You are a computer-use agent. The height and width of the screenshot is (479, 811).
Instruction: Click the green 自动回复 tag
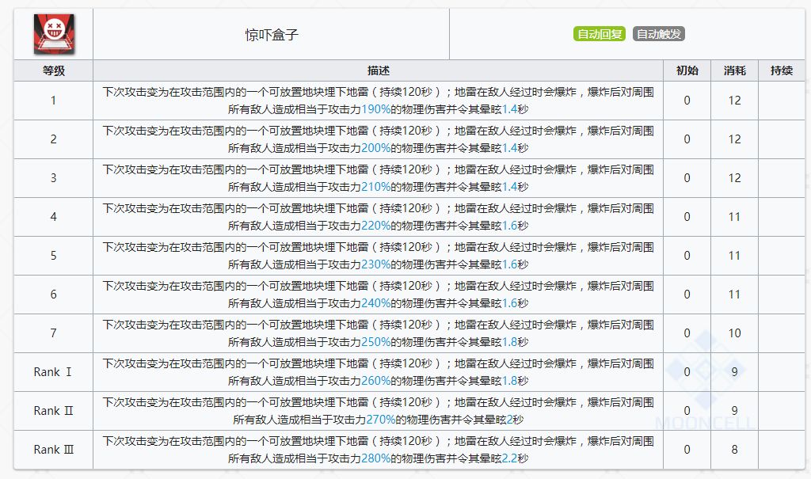[600, 34]
